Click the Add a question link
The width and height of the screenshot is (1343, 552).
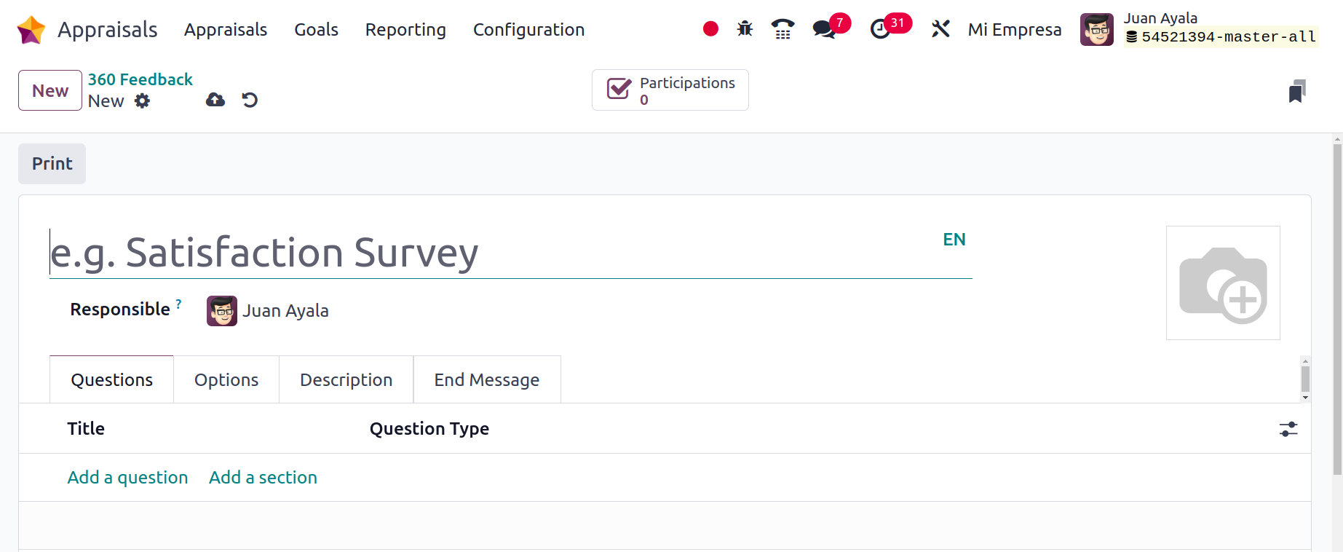point(127,478)
